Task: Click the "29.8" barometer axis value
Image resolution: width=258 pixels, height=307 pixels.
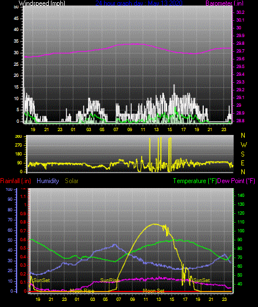Action: 240,44
